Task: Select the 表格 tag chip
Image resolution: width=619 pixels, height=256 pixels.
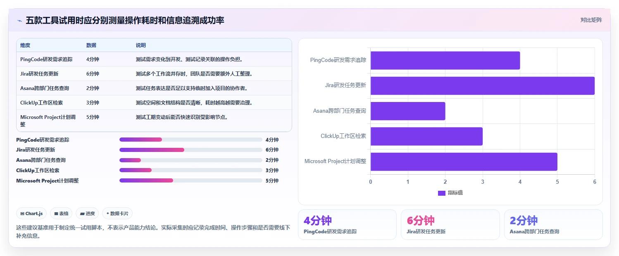Action: click(x=61, y=213)
